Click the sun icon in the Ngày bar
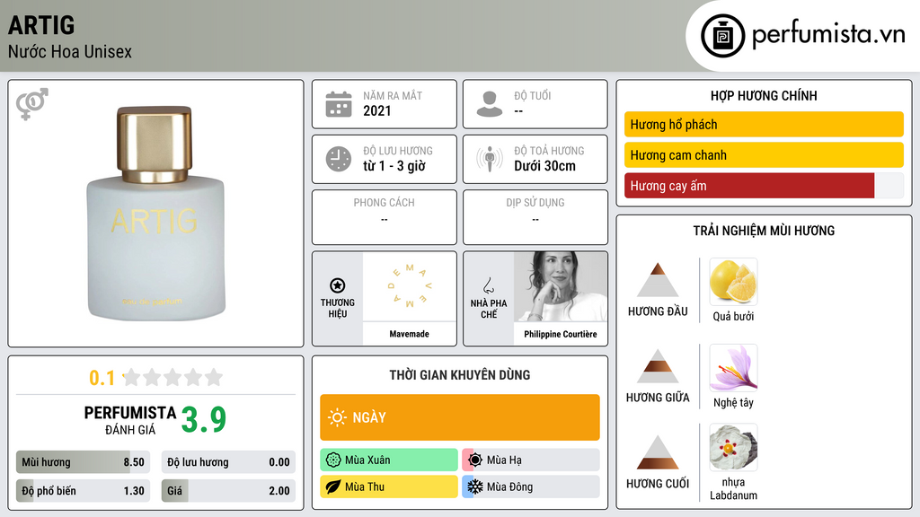This screenshot has width=920, height=517. [337, 417]
